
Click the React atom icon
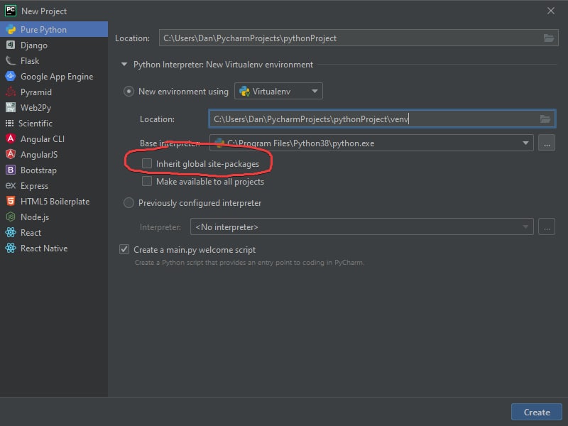(x=11, y=232)
